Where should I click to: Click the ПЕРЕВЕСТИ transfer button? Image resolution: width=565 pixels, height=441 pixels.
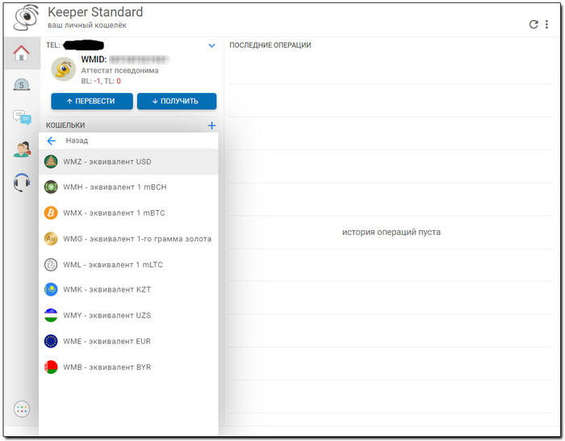tap(92, 101)
